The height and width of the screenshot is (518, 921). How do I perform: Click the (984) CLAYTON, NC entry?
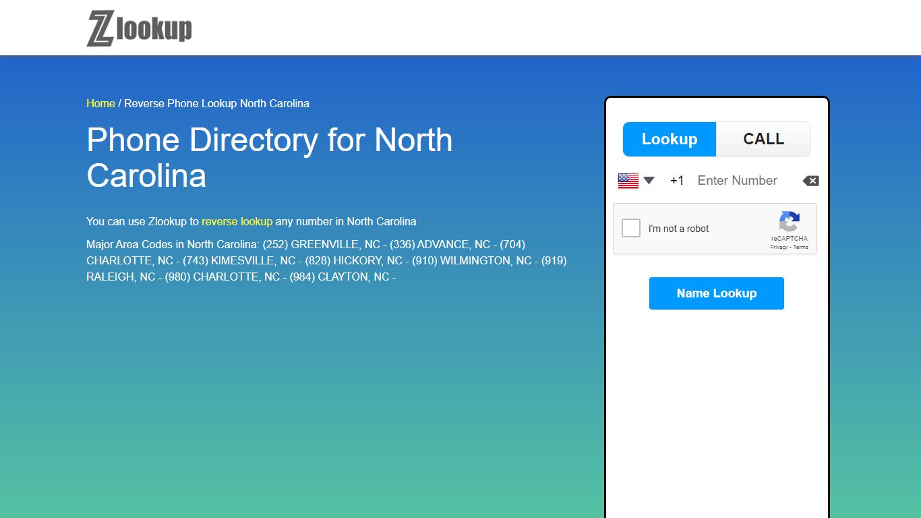click(x=339, y=277)
